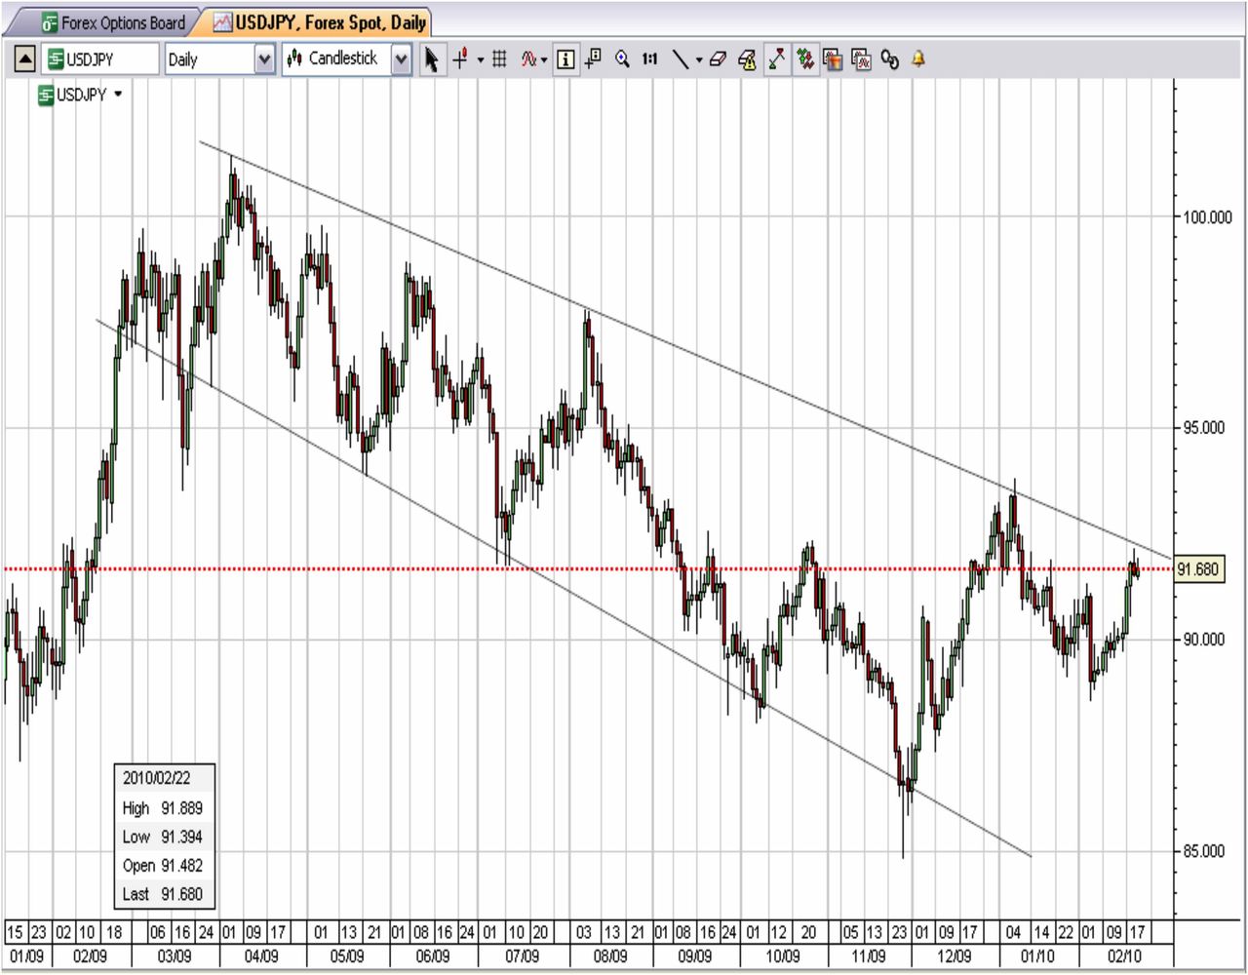Select the eraser tool
The width and height of the screenshot is (1248, 975).
point(719,59)
